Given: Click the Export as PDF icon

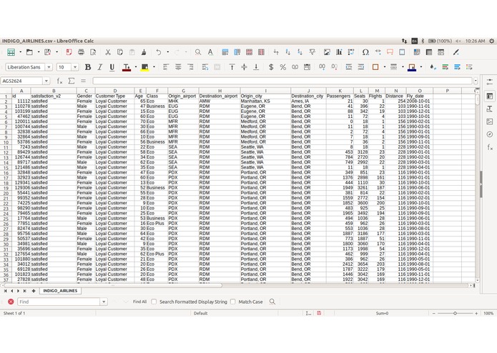Looking at the screenshot, I should tap(69, 52).
